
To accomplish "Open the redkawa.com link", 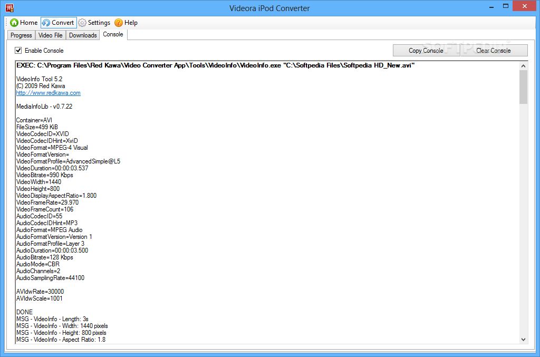I will (x=48, y=93).
